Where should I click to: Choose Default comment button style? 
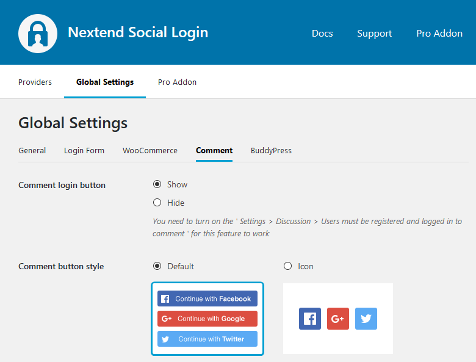(157, 266)
